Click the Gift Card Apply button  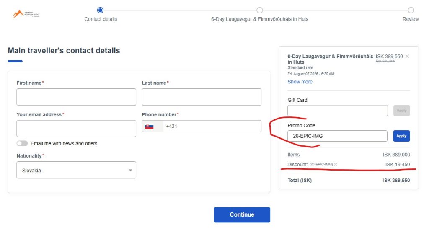pos(401,111)
